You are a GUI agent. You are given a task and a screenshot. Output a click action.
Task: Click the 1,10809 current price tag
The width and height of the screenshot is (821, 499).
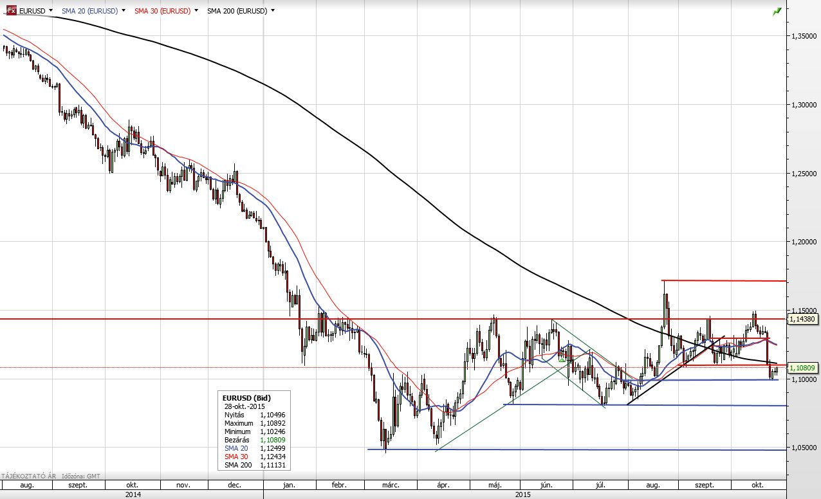tap(803, 368)
